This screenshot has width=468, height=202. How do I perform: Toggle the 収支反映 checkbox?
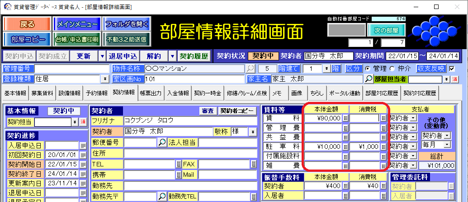pyautogui.click(x=452, y=69)
